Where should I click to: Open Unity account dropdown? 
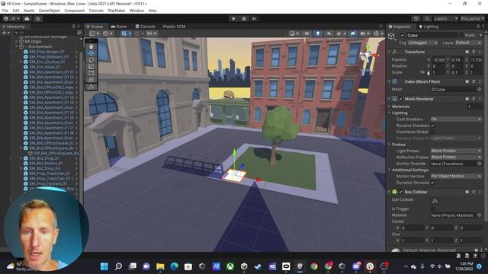tap(12, 18)
